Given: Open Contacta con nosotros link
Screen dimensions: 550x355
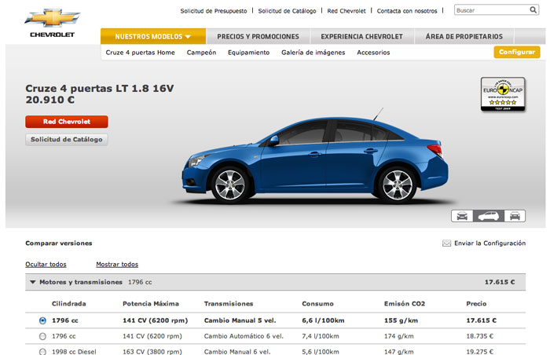Looking at the screenshot, I should [407, 11].
